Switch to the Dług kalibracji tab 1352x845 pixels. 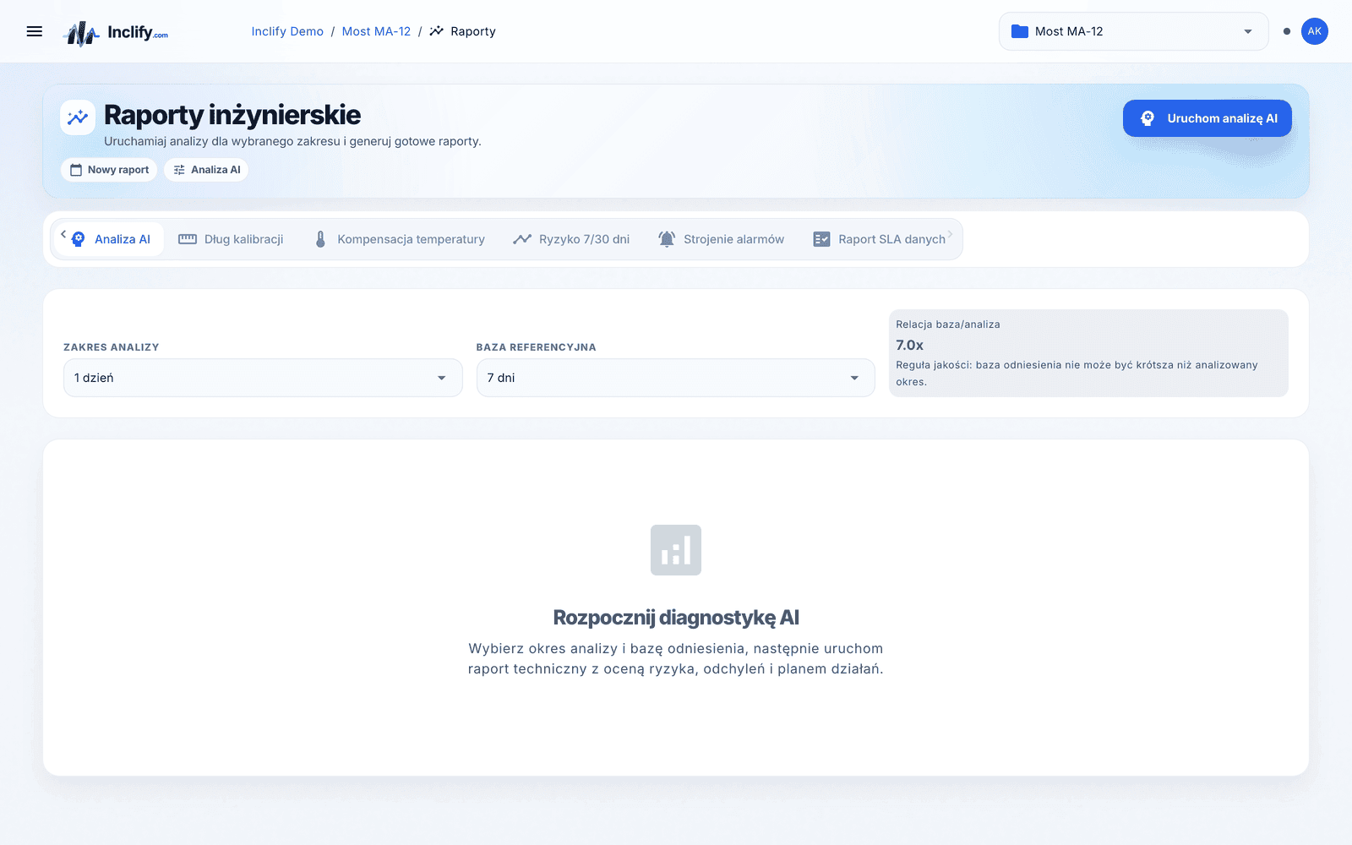tap(231, 239)
